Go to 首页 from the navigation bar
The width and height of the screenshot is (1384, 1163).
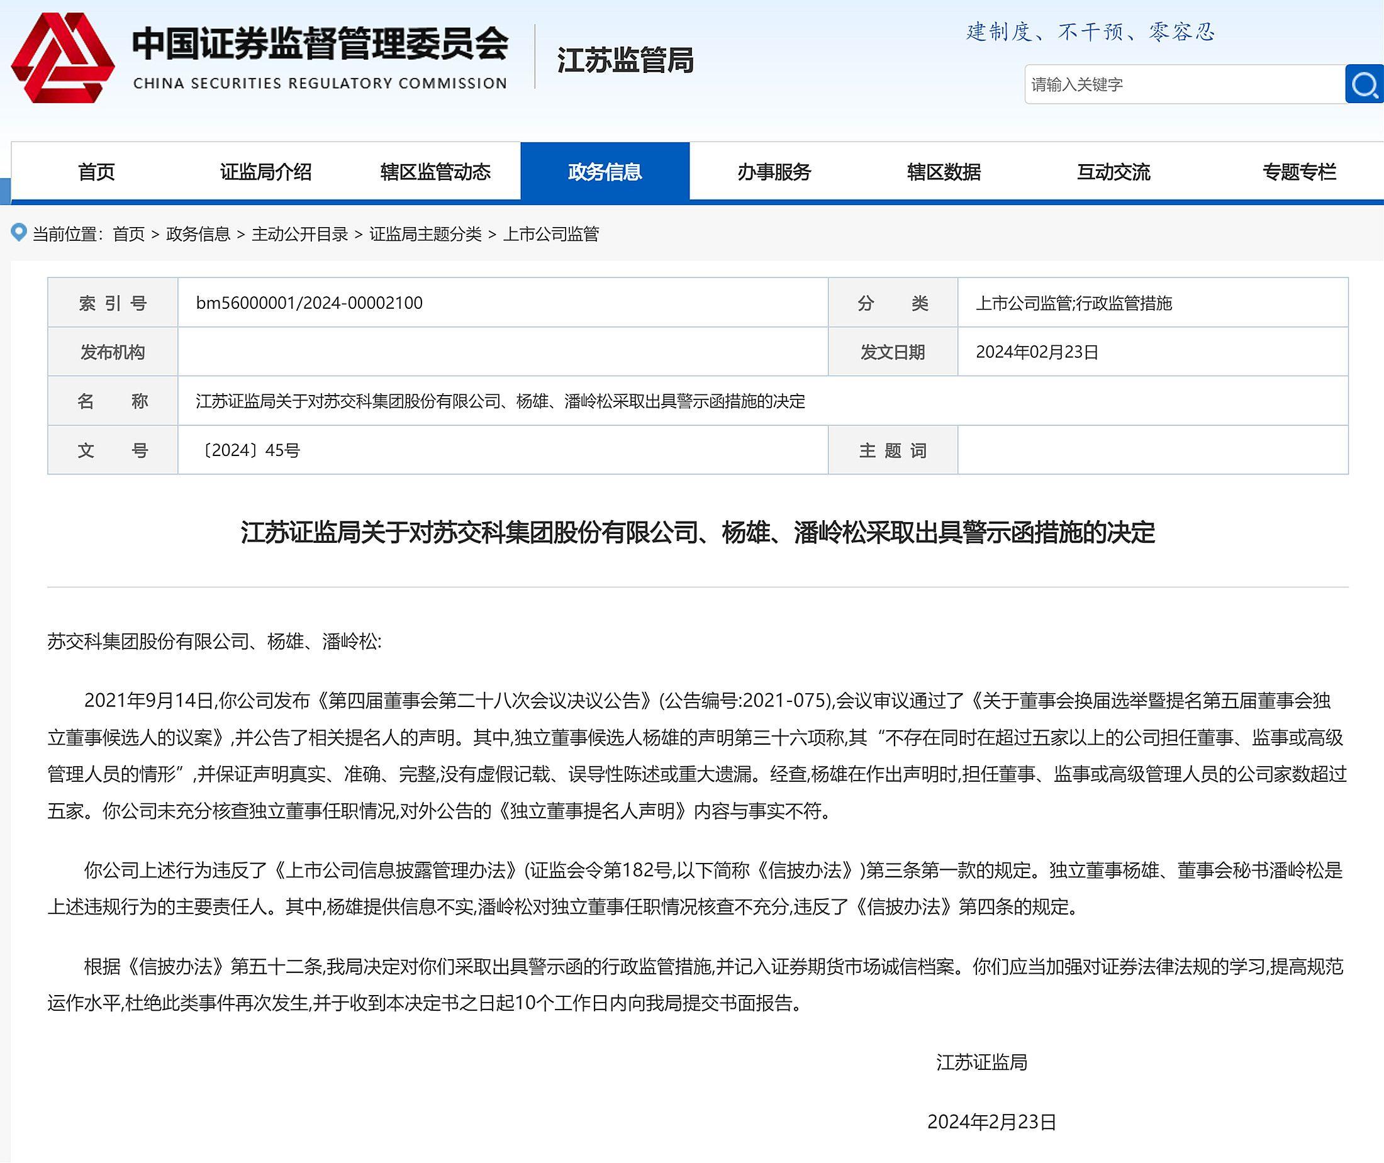(x=97, y=172)
